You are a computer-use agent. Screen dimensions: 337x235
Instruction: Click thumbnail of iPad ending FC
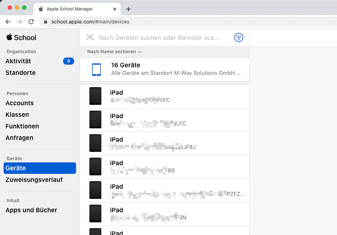[x=95, y=96]
